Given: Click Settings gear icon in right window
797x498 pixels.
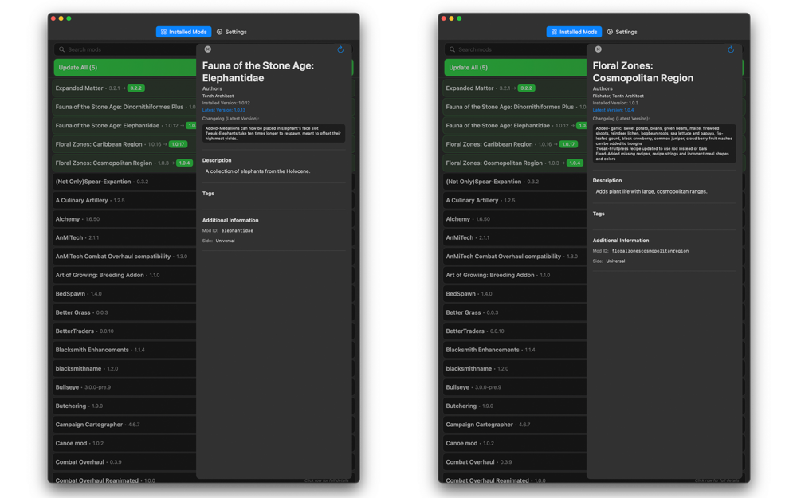Looking at the screenshot, I should tap(611, 32).
